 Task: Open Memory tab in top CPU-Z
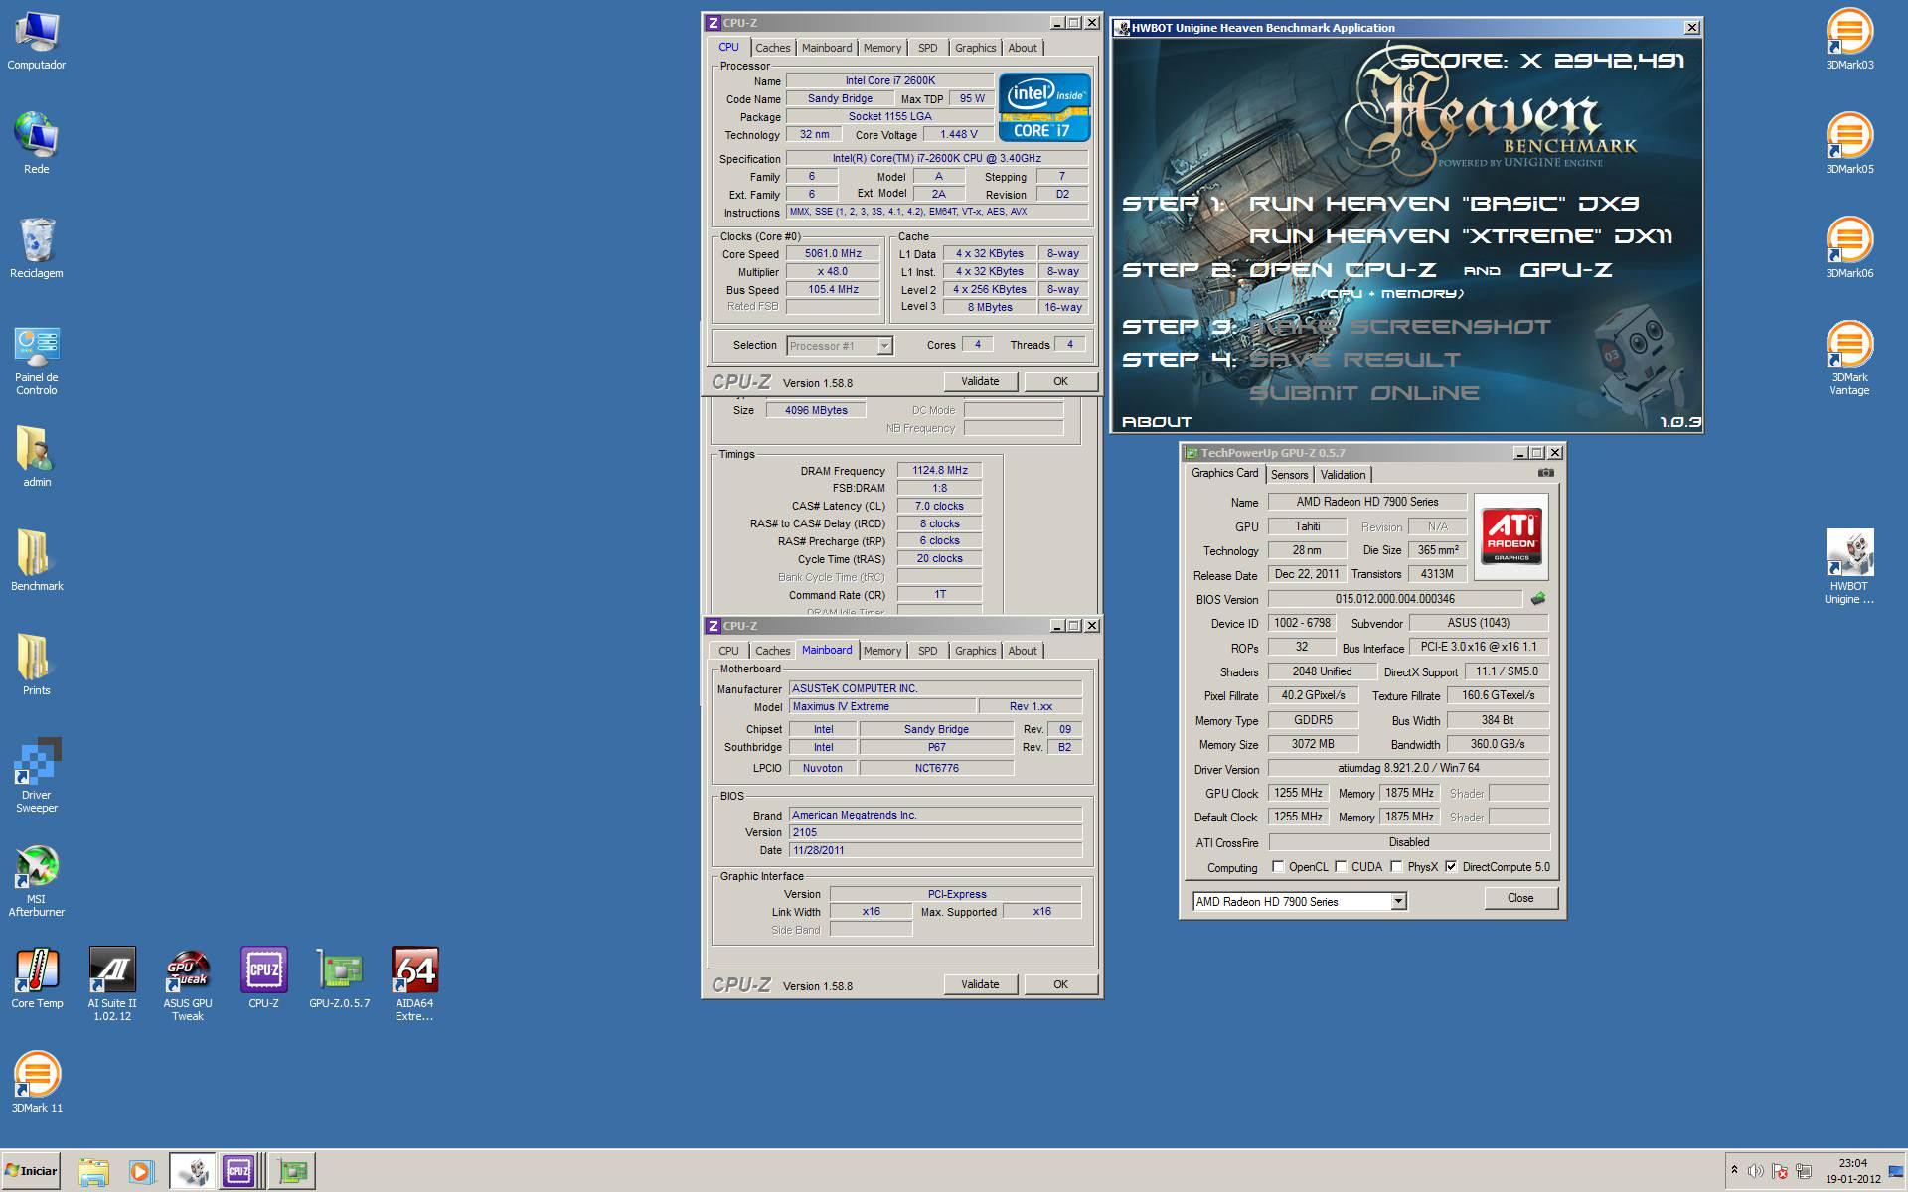(882, 48)
